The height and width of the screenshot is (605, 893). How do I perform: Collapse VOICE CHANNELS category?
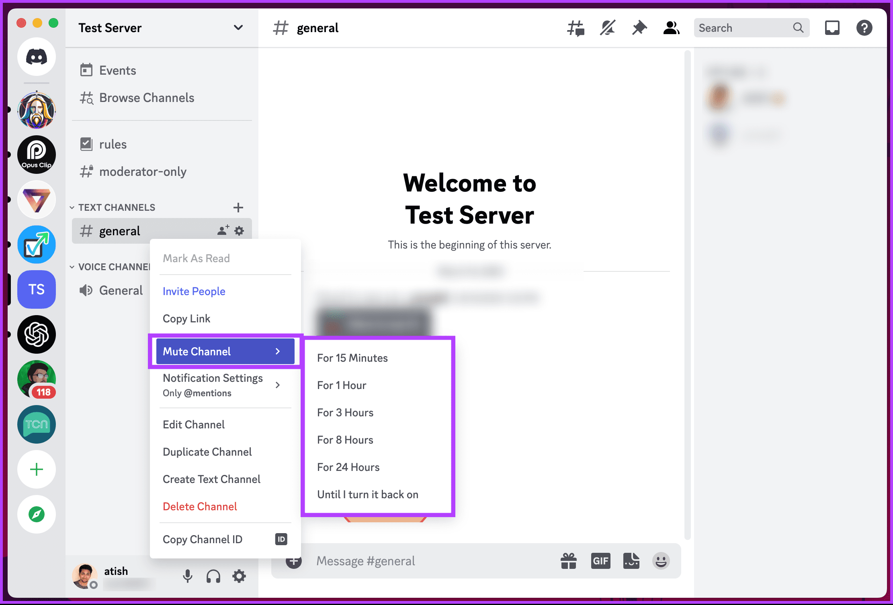point(110,267)
